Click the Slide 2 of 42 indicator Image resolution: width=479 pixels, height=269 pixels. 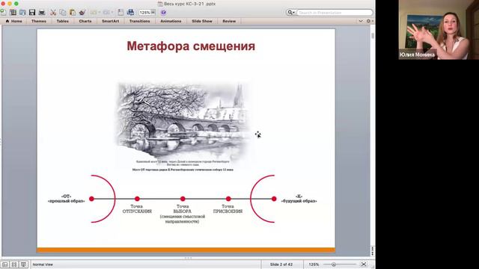click(281, 265)
